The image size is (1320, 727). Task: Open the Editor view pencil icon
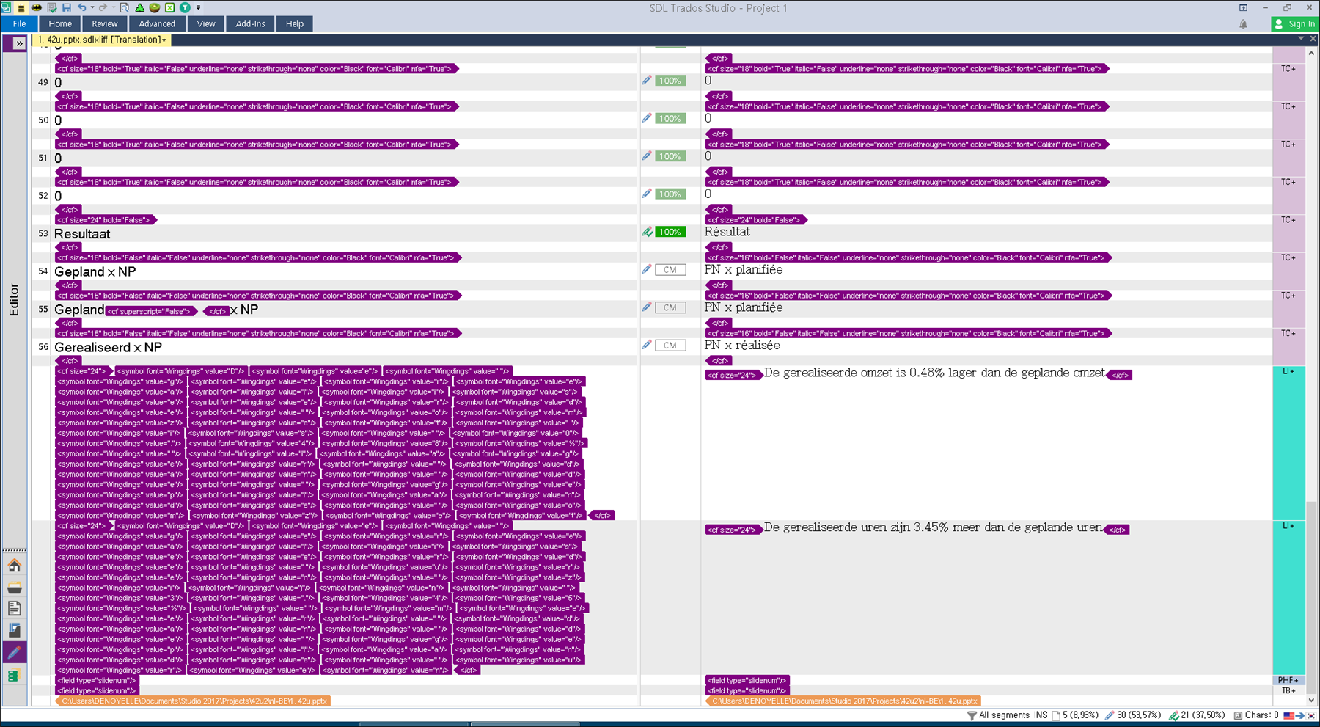click(x=14, y=652)
